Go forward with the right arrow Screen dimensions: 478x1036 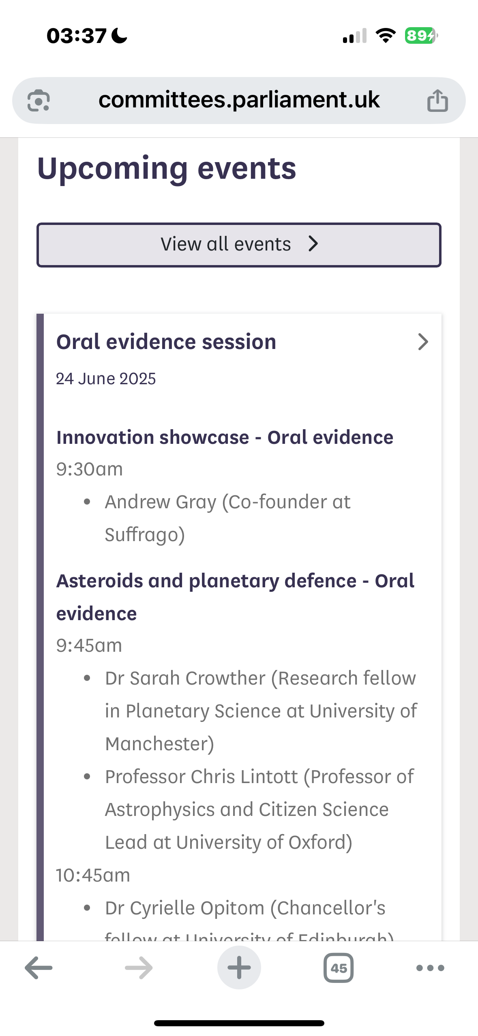click(139, 968)
